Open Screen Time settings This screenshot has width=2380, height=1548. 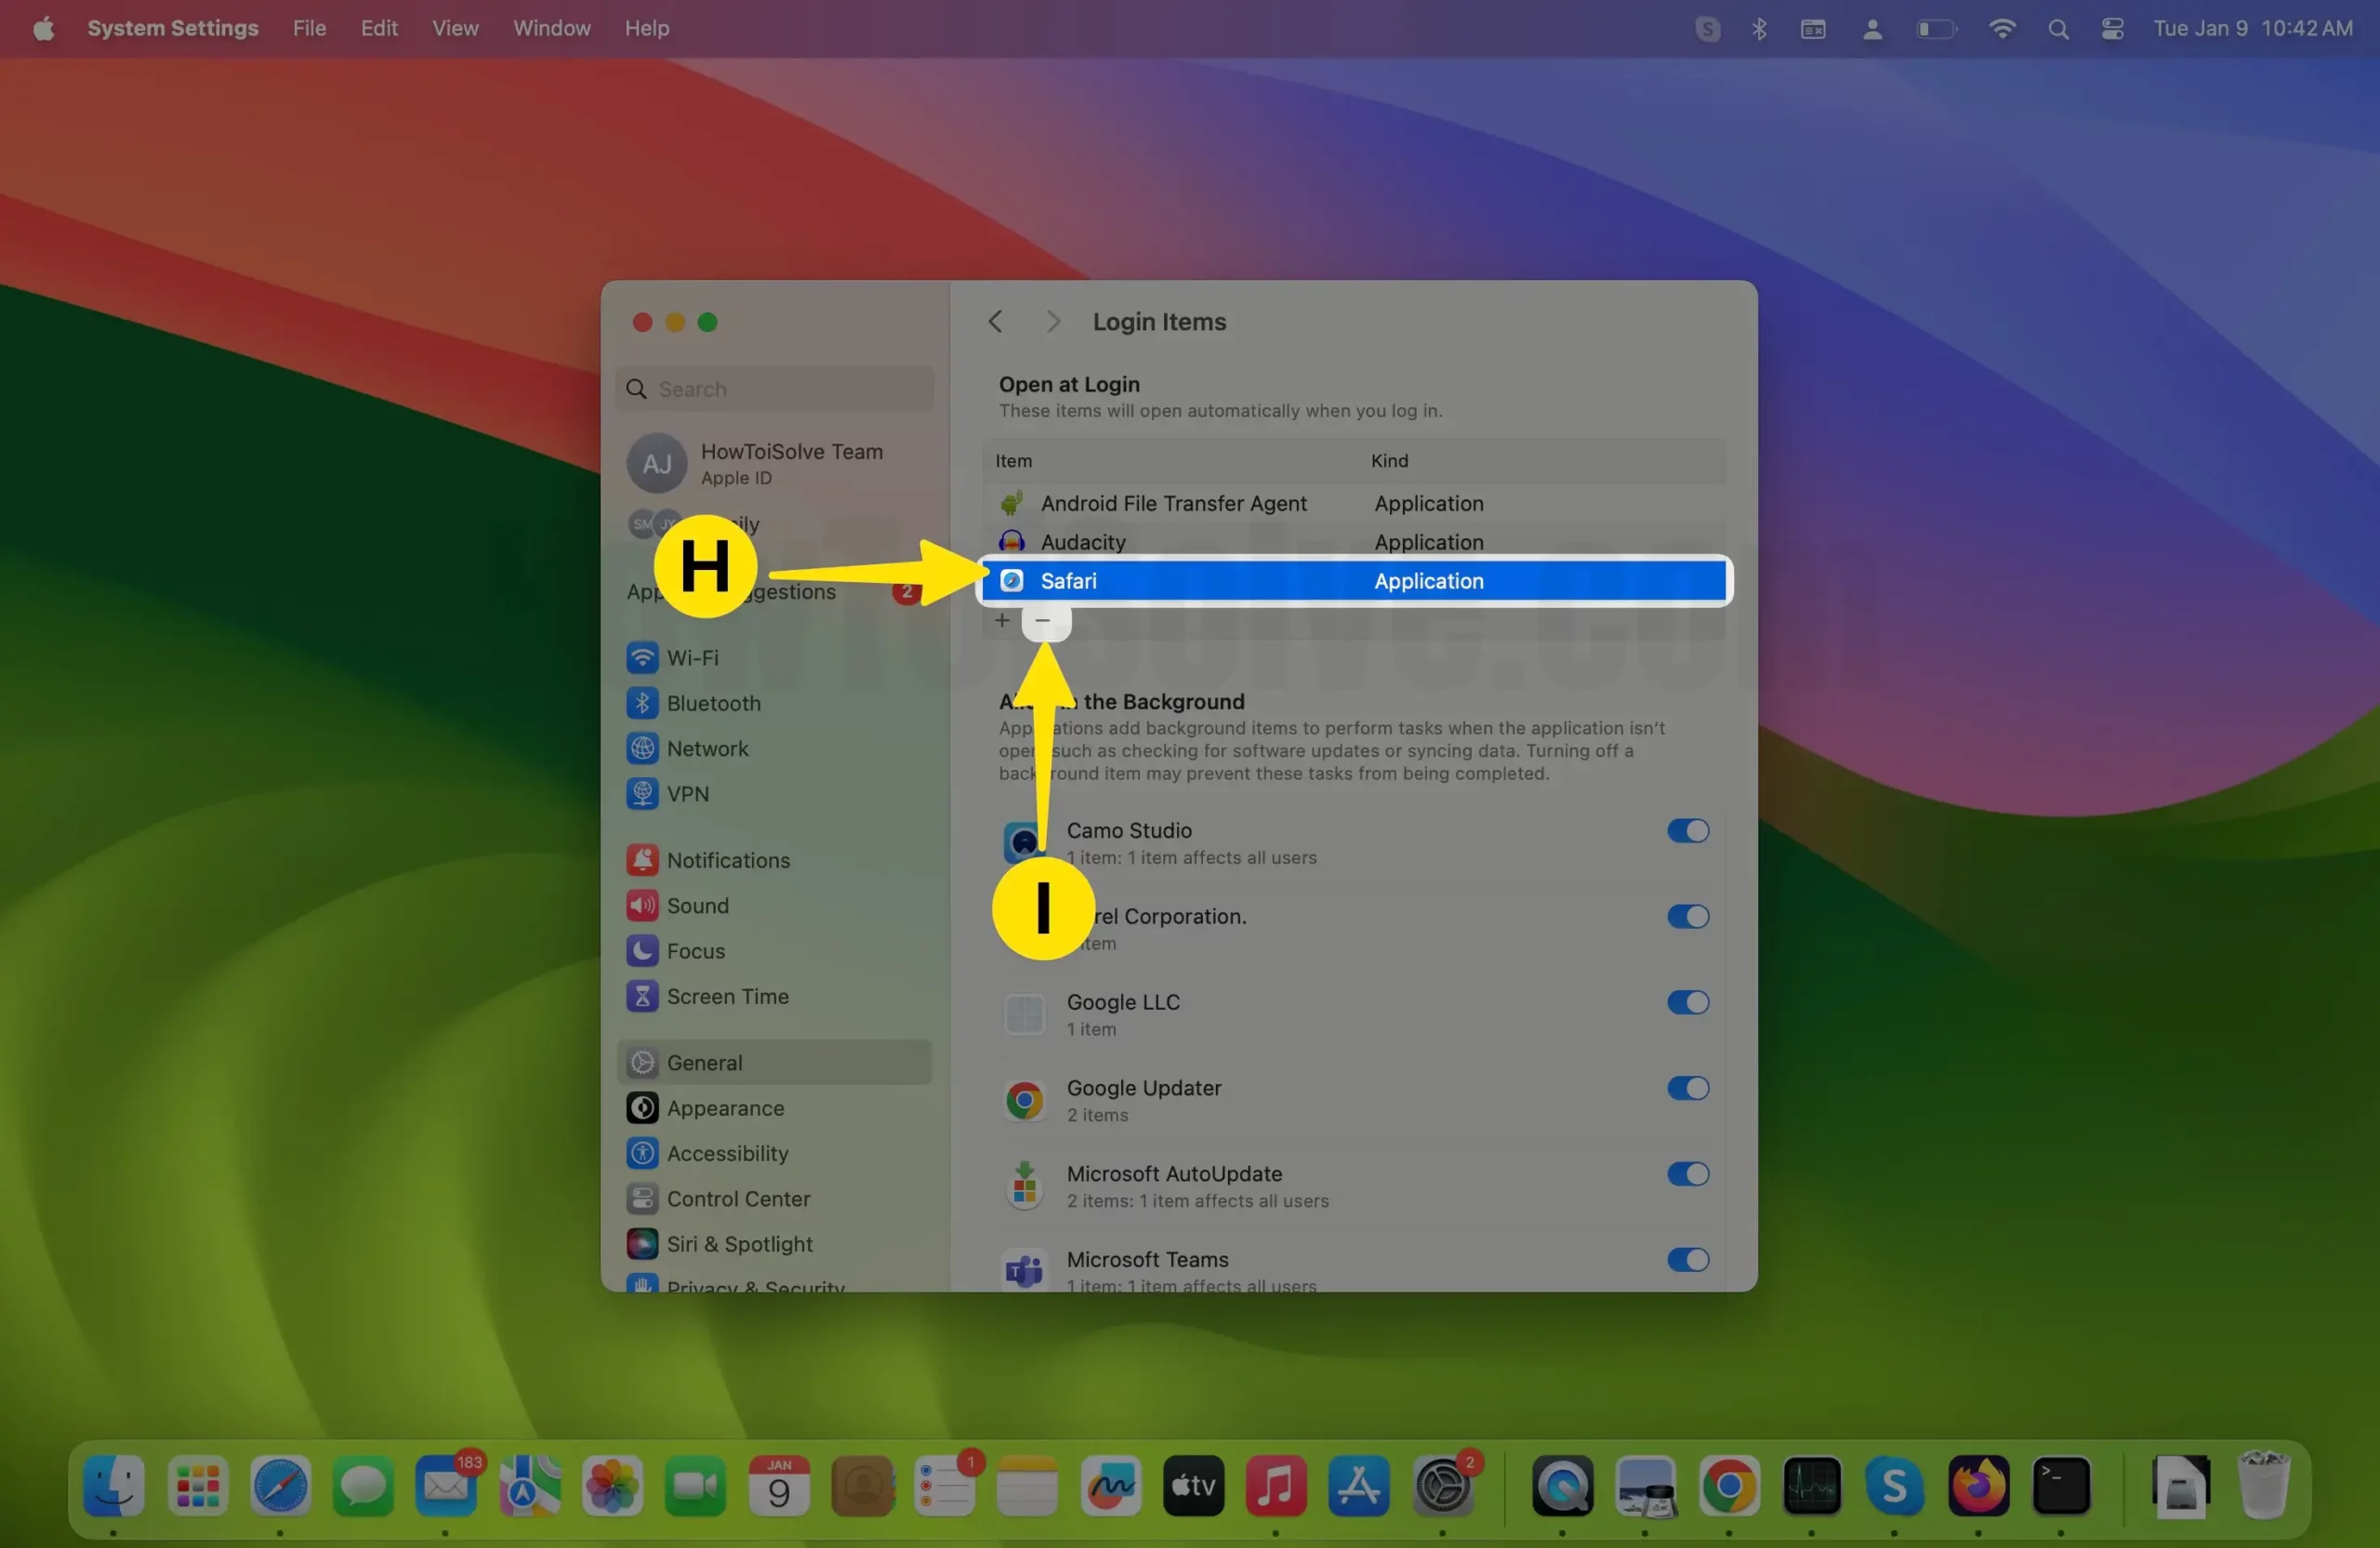(x=726, y=996)
